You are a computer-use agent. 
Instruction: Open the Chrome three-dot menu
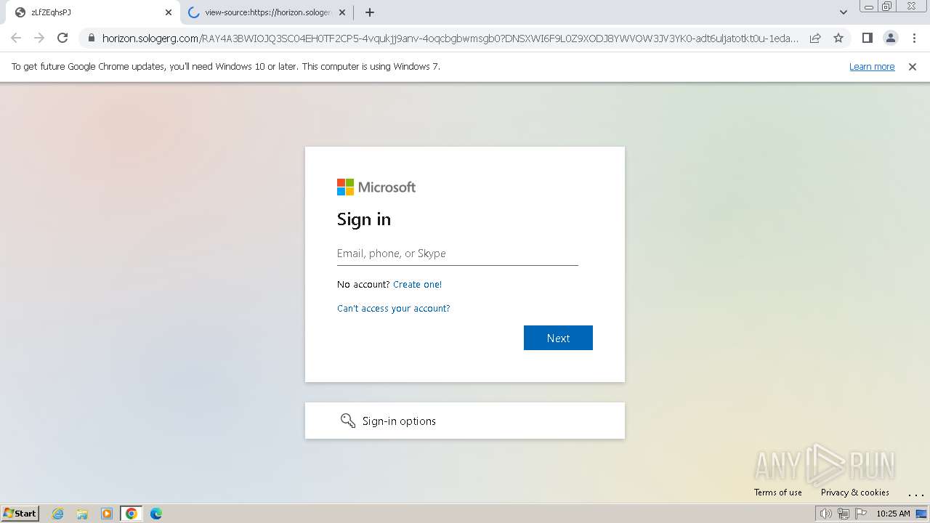click(x=914, y=38)
